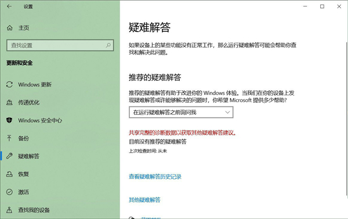The width and height of the screenshot is (348, 219).
Task: Click the 更新和安全 category label
Action: coord(20,63)
